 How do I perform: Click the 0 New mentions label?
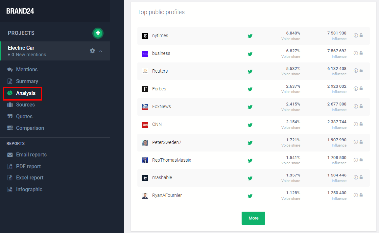pos(29,55)
